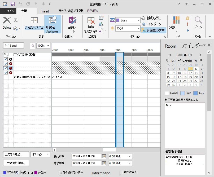Click the Zoom magnifier in the ribbon
Image resolution: width=214 pixels, height=177 pixels.
pos(198,20)
